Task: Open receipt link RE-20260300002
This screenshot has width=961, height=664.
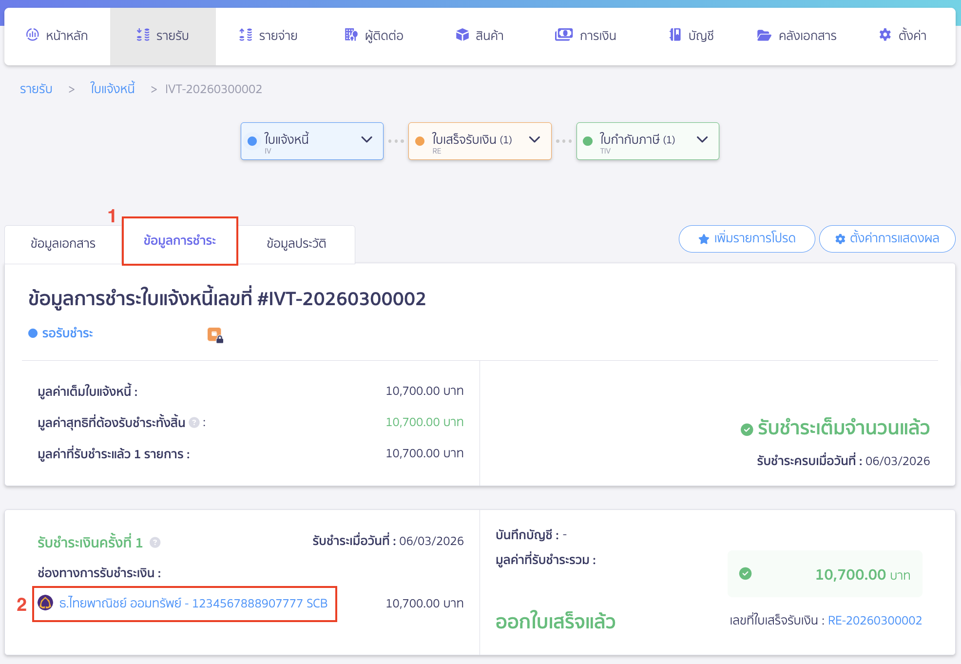Action: click(875, 621)
